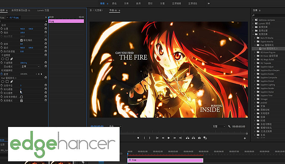Viewport: 285px width, 164px height.
Task: Click the timeline playhead marker
Action: click(x=128, y=154)
